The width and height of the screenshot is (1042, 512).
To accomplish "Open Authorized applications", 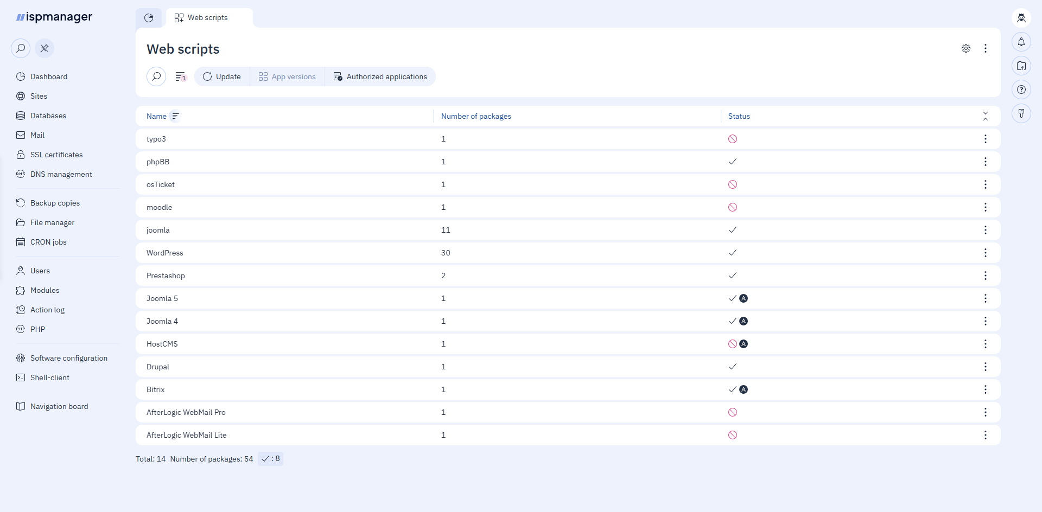I will (380, 76).
